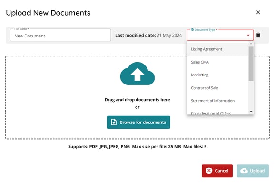Close the Upload New Documents dialog
The height and width of the screenshot is (187, 275).
pos(258,12)
